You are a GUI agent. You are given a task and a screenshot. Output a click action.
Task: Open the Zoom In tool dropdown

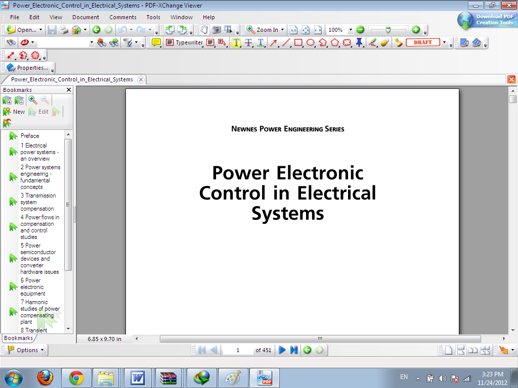[281, 29]
